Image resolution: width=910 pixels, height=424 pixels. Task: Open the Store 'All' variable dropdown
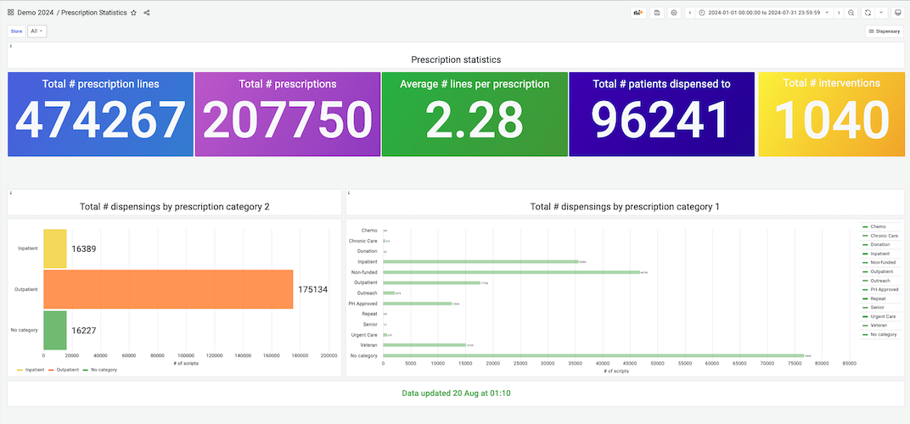pos(37,31)
